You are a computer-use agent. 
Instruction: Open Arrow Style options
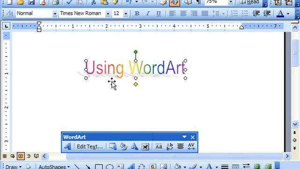tap(246, 167)
